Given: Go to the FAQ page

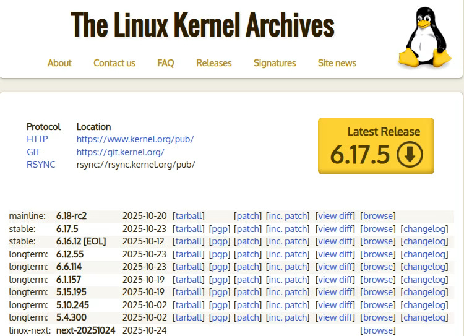Looking at the screenshot, I should pos(166,63).
